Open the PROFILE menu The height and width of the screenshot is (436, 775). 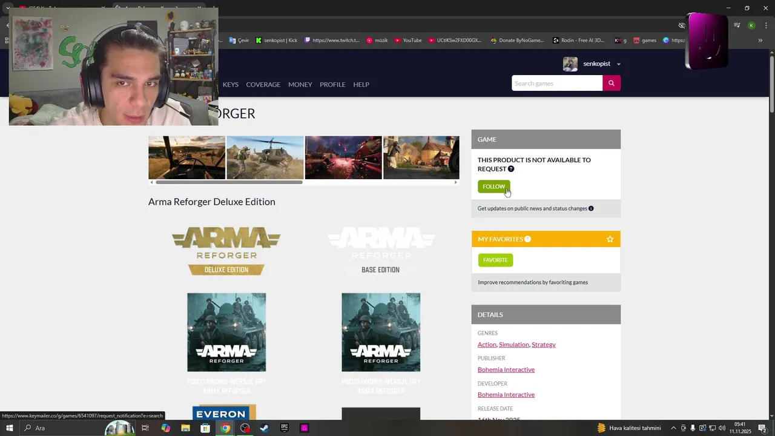click(x=332, y=84)
